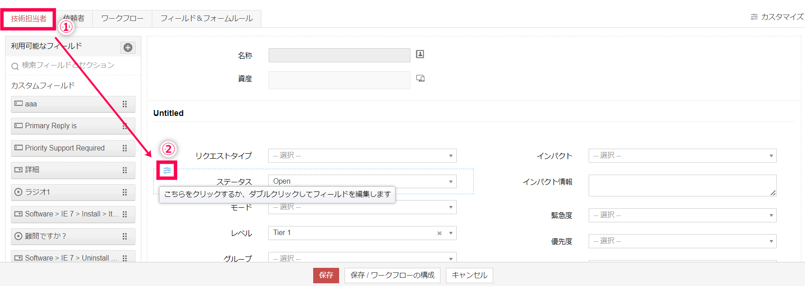Open the フィールド&フォームルール tab
Image resolution: width=805 pixels, height=286 pixels.
pos(206,19)
